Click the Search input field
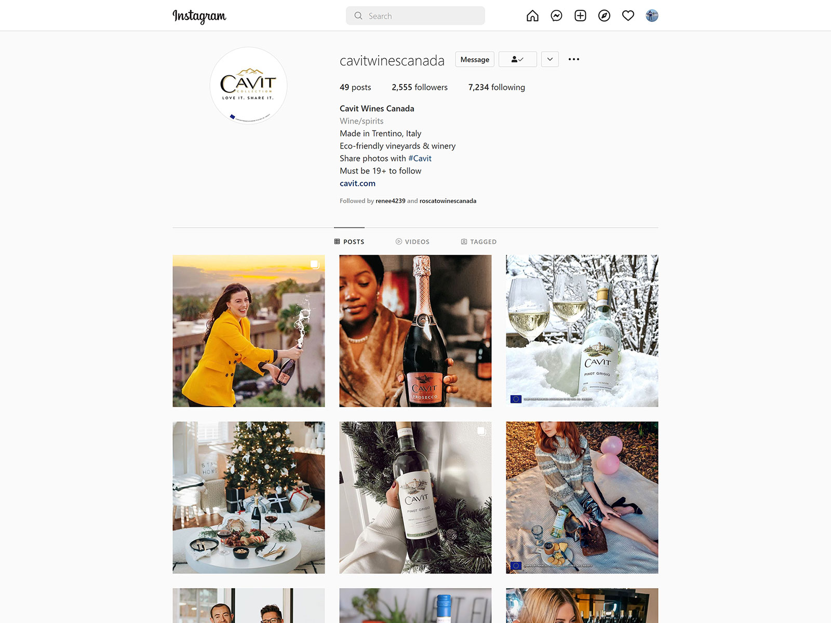The height and width of the screenshot is (623, 831). 415,16
